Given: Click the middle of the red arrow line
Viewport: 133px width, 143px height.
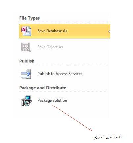Looking at the screenshot, I should [x=72, y=118].
